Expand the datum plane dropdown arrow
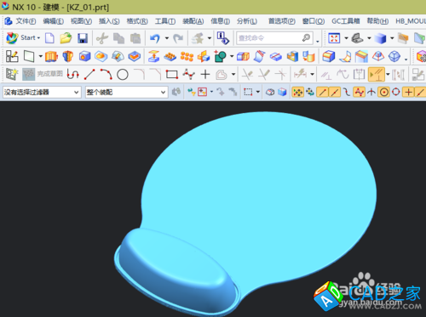Image resolution: width=426 pixels, height=317 pixels. [41, 56]
